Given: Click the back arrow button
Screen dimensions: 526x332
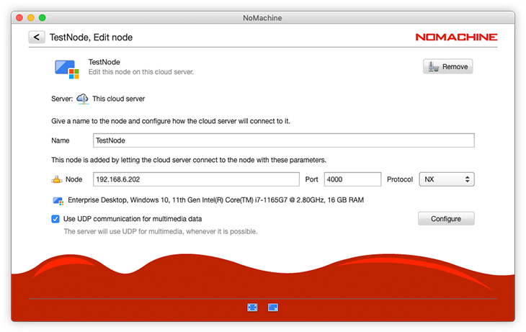Looking at the screenshot, I should pyautogui.click(x=37, y=37).
